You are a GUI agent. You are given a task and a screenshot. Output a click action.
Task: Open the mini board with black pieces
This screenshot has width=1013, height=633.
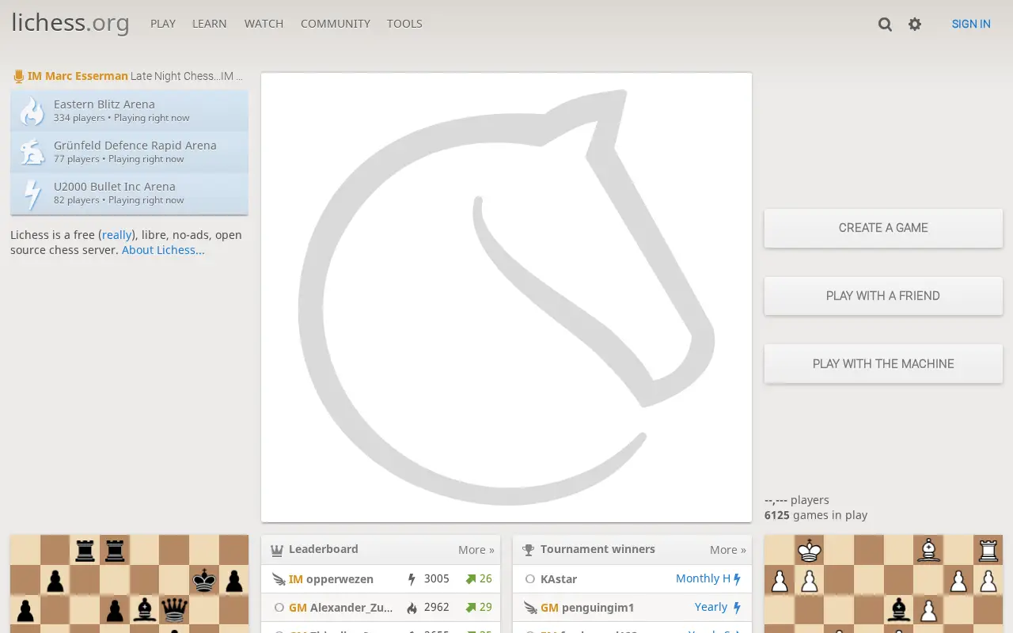click(x=129, y=584)
